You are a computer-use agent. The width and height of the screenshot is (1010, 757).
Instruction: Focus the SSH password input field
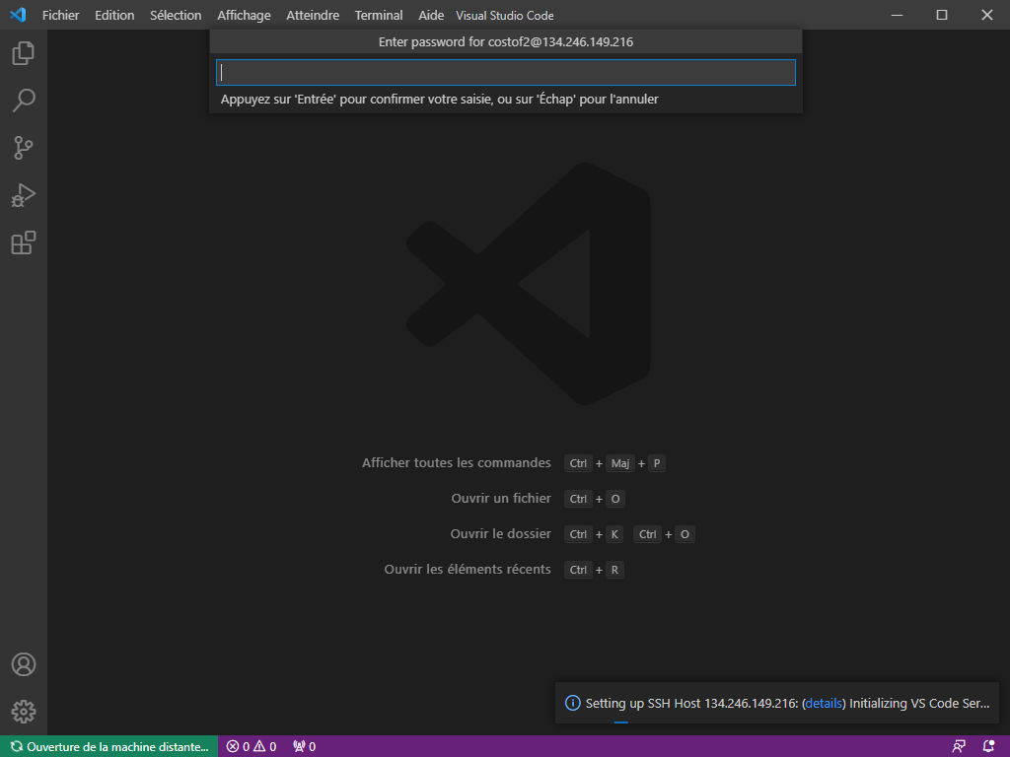tap(505, 72)
